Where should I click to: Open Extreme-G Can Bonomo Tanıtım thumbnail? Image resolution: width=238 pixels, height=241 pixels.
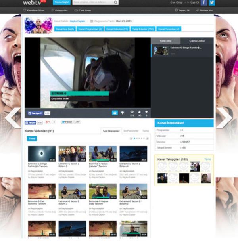[42, 191]
